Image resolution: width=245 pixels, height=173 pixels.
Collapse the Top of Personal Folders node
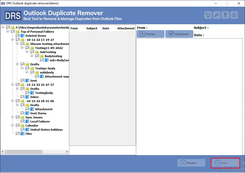7,31
